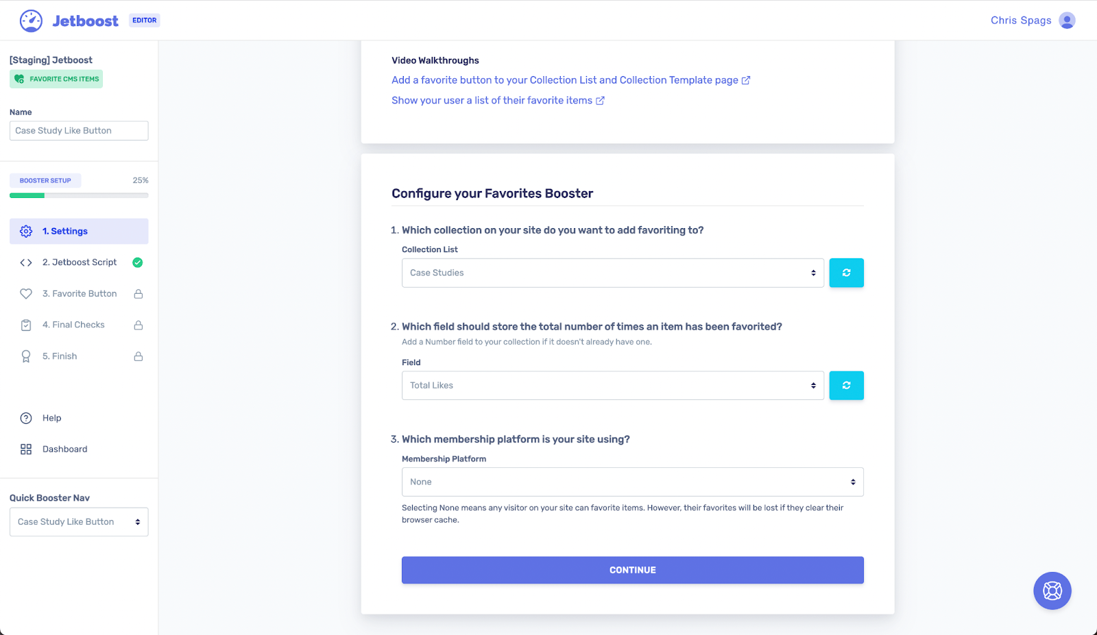Image resolution: width=1097 pixels, height=635 pixels.
Task: Click the Final Checks clipboard icon
Action: click(x=25, y=325)
